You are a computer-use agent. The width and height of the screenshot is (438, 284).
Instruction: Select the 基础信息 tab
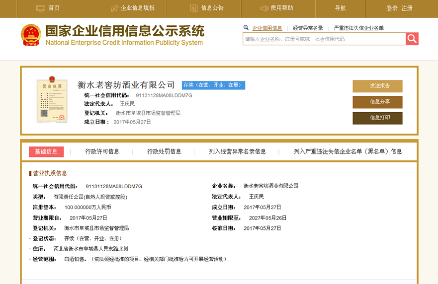coord(46,151)
